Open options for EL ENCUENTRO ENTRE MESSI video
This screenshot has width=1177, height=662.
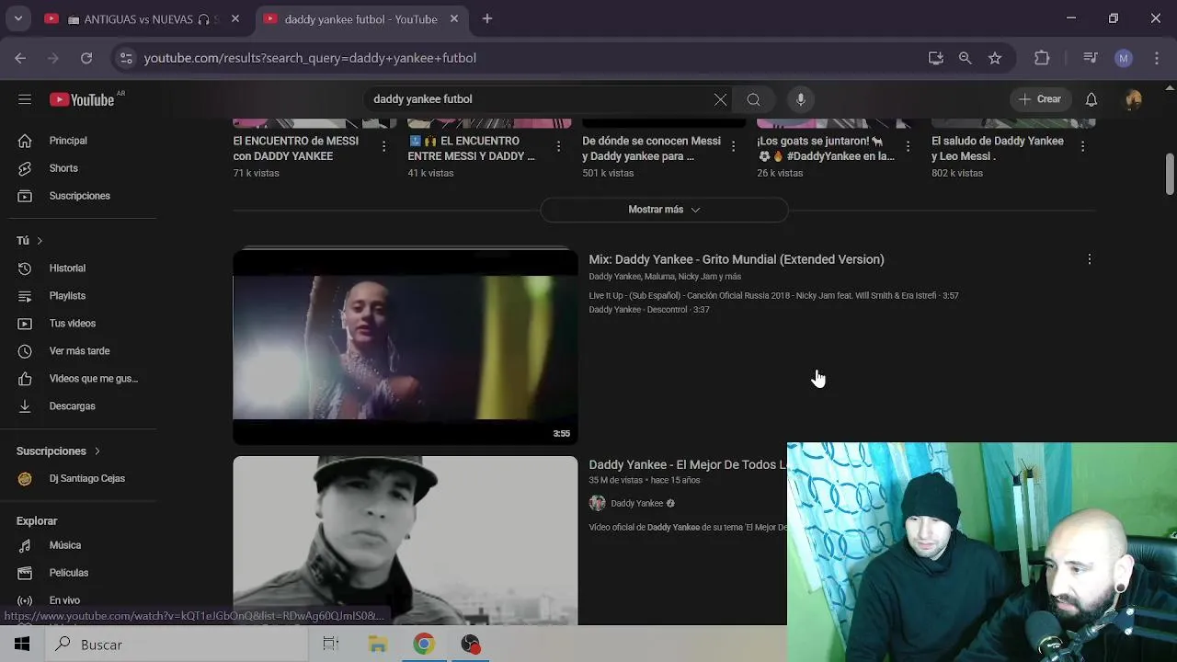[558, 146]
